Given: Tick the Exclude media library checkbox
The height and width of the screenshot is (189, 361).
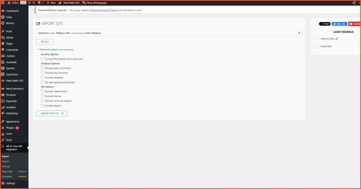Looking at the screenshot, I should (42, 91).
